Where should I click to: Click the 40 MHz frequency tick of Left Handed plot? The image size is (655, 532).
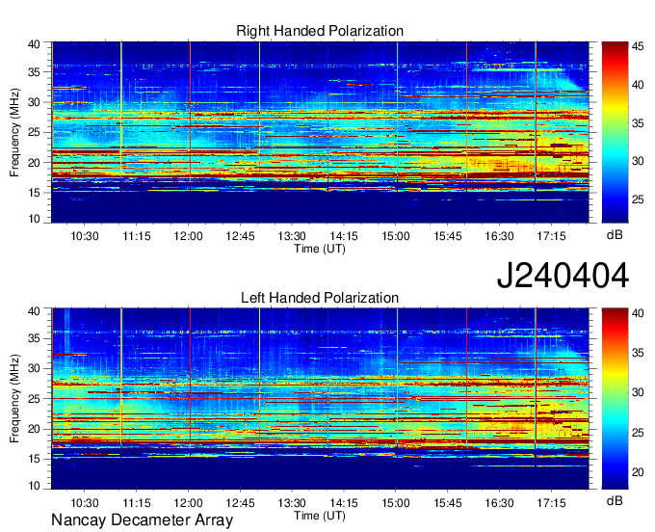34,311
